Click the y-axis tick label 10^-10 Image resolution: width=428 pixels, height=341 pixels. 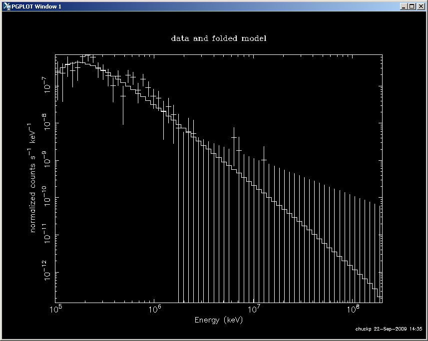(x=46, y=196)
